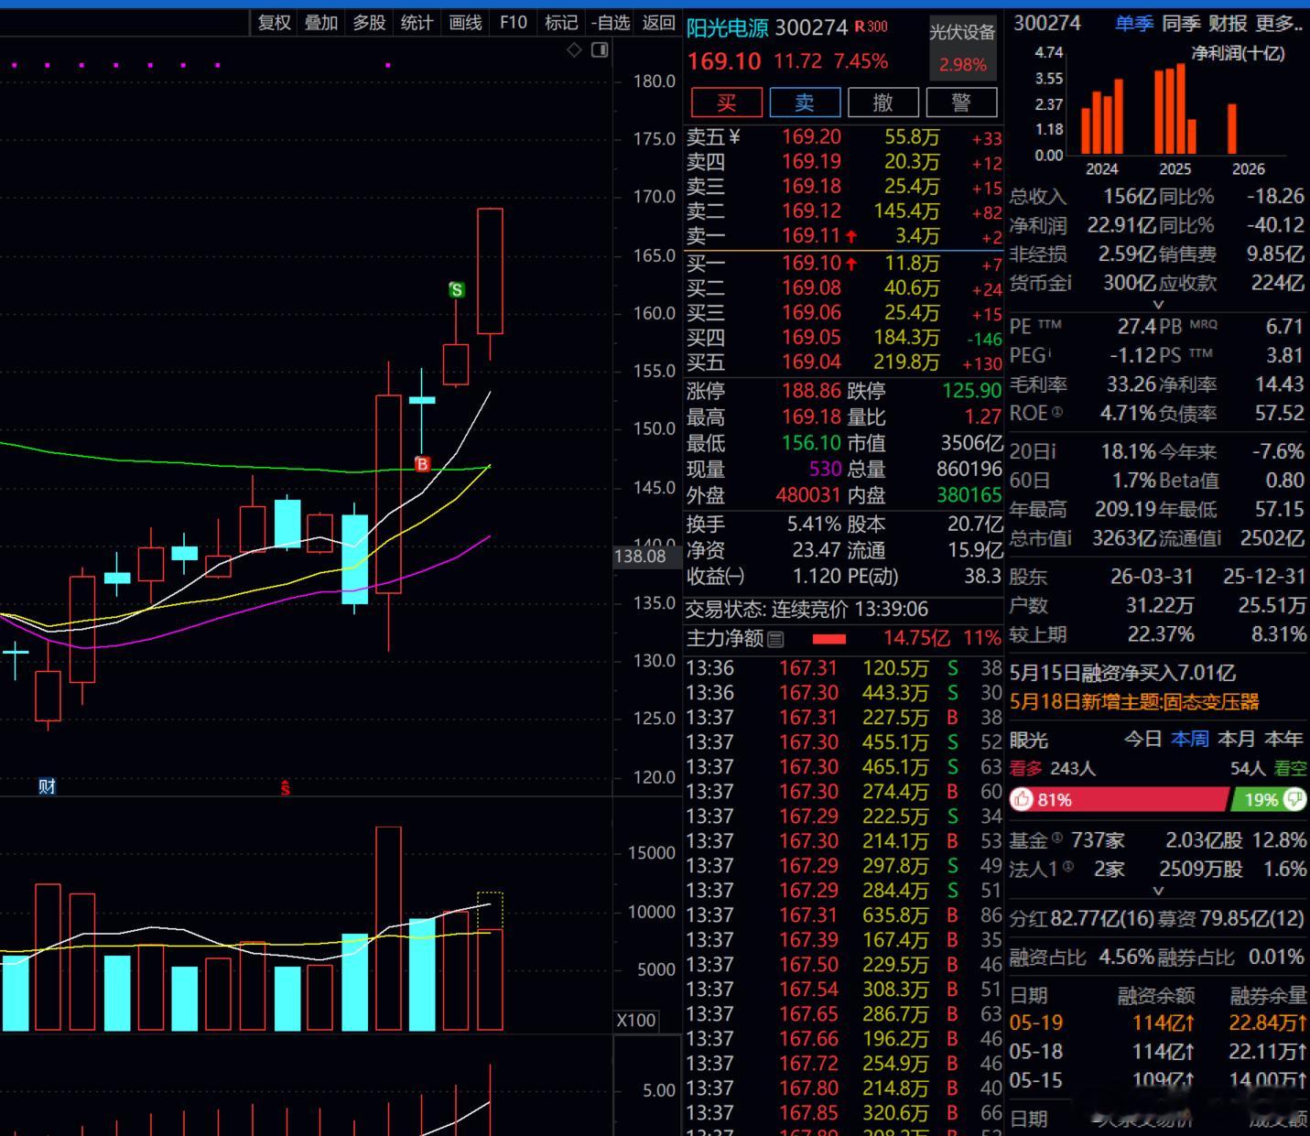The height and width of the screenshot is (1136, 1310).
Task: Click the info icon next to 法人1
Action: (x=1067, y=867)
